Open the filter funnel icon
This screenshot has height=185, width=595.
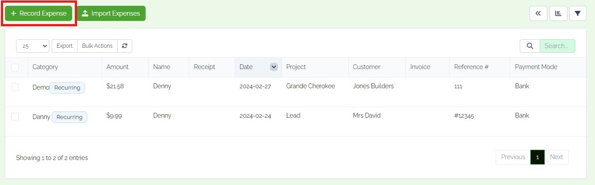[x=578, y=13]
